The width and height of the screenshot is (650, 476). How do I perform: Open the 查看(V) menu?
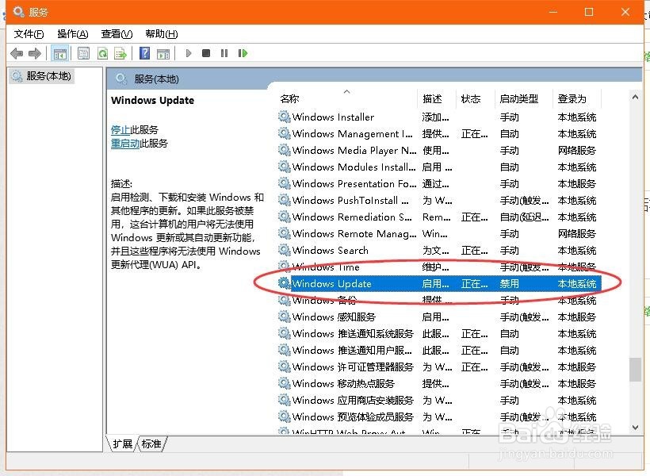pos(117,33)
